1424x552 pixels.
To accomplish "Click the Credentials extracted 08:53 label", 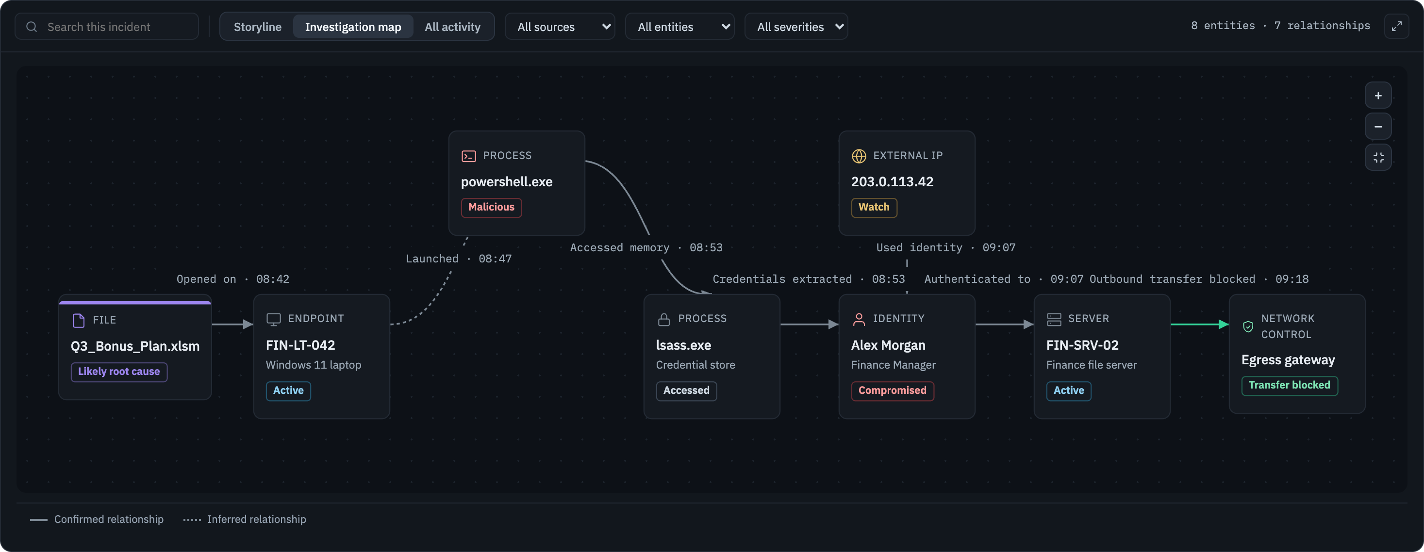I will point(809,279).
